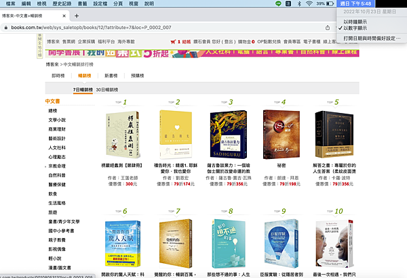Select 宗教命理 category in sidebar

[57, 166]
